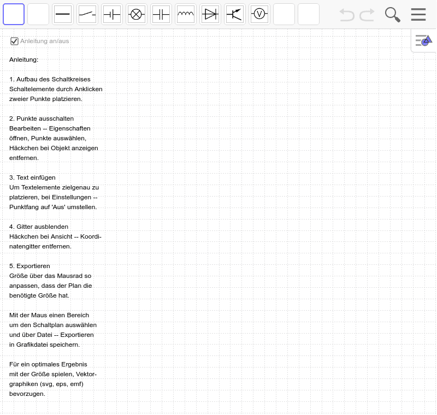Click 'Um Textelemente zielgenau zu' line
The width and height of the screenshot is (437, 415).
pos(54,187)
